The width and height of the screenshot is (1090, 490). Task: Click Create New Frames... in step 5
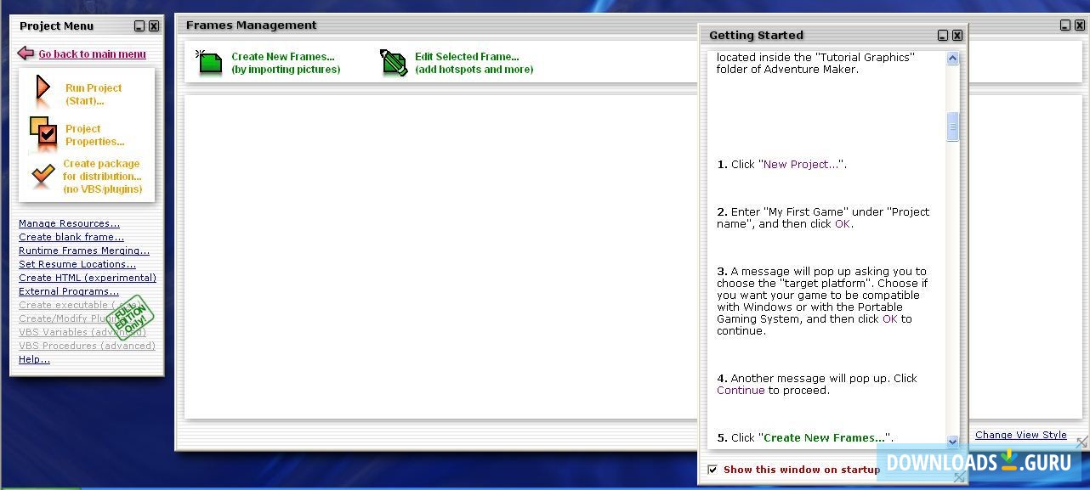coord(825,438)
